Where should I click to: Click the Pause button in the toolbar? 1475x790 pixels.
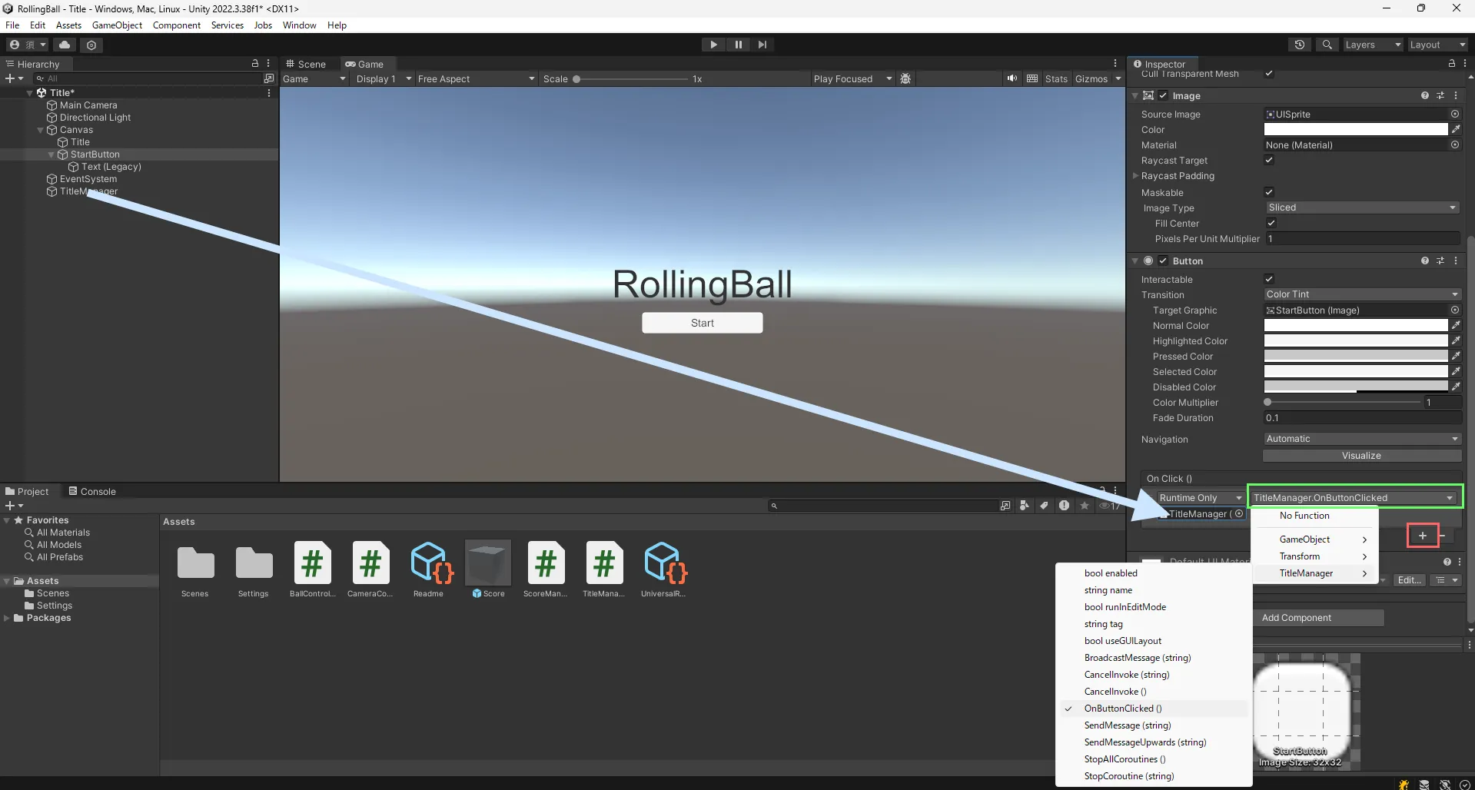[x=738, y=45]
